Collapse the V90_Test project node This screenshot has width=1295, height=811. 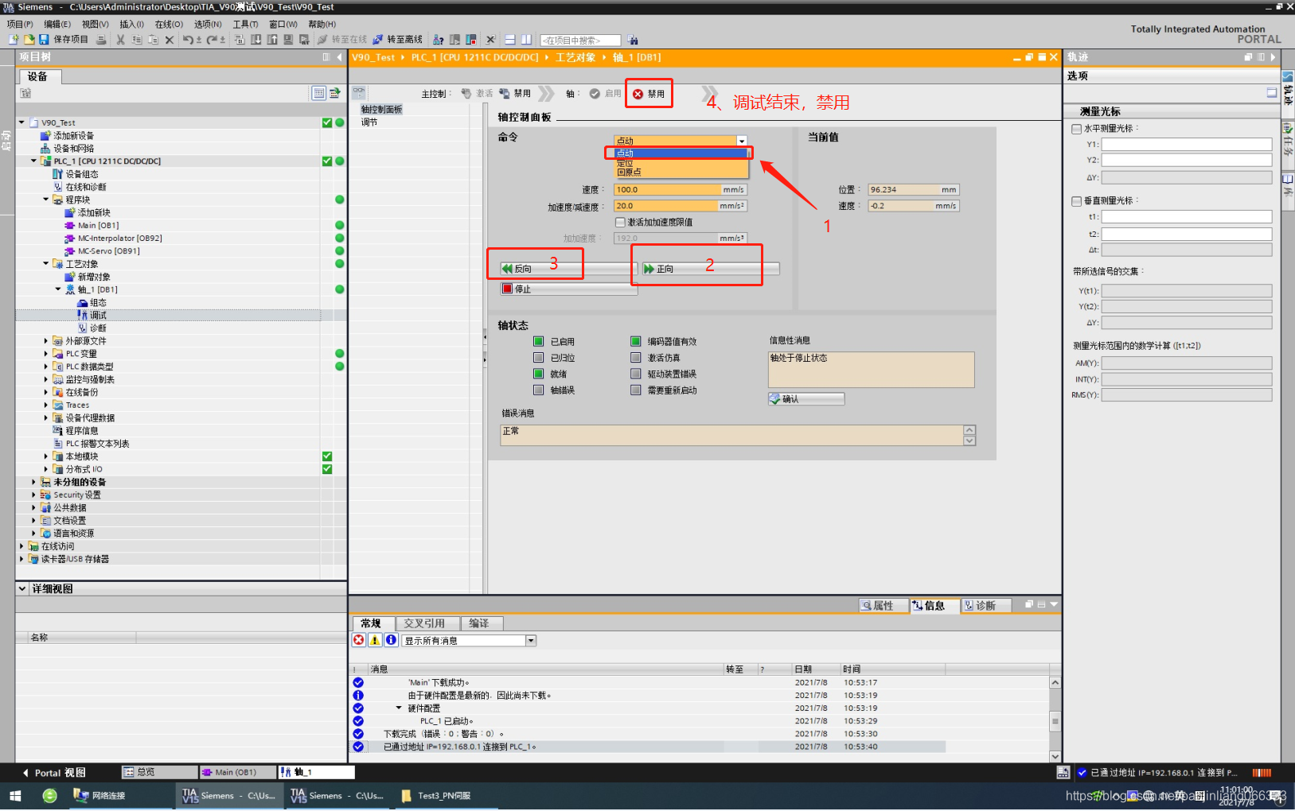click(21, 122)
